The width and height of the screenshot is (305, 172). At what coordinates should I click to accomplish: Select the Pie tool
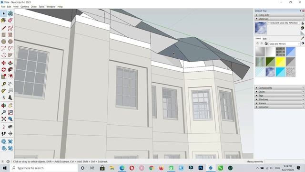10,55
